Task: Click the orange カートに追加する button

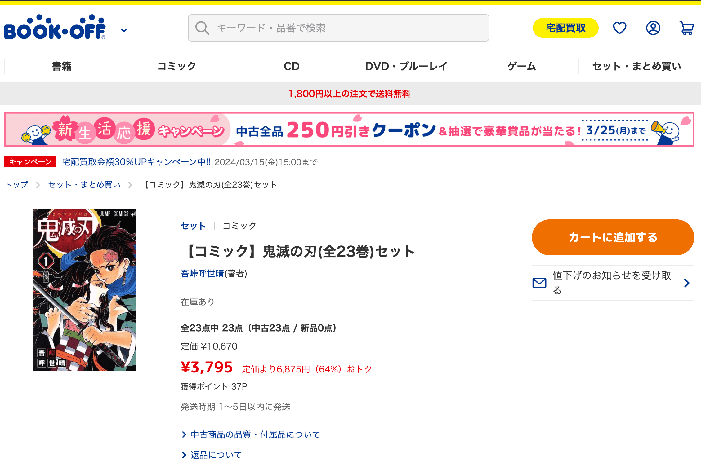Action: point(613,237)
